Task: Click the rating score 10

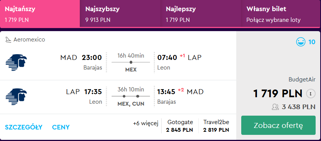Action: point(312,42)
